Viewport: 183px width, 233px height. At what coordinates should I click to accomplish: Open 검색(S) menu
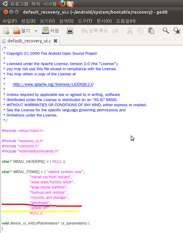66,21
